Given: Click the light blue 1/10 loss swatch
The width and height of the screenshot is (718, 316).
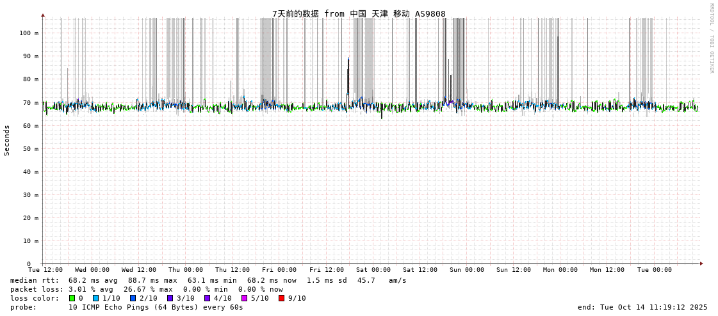Looking at the screenshot, I should 95,298.
